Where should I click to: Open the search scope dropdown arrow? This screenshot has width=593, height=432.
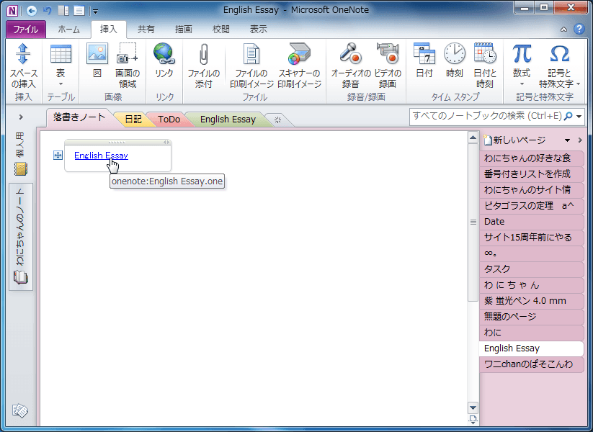[x=579, y=117]
